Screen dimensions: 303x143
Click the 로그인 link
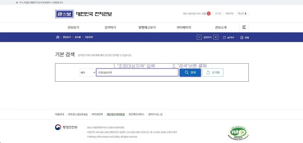[x=218, y=14]
